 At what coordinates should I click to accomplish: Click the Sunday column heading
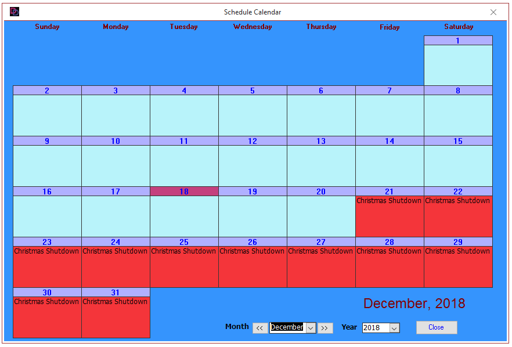48,27
